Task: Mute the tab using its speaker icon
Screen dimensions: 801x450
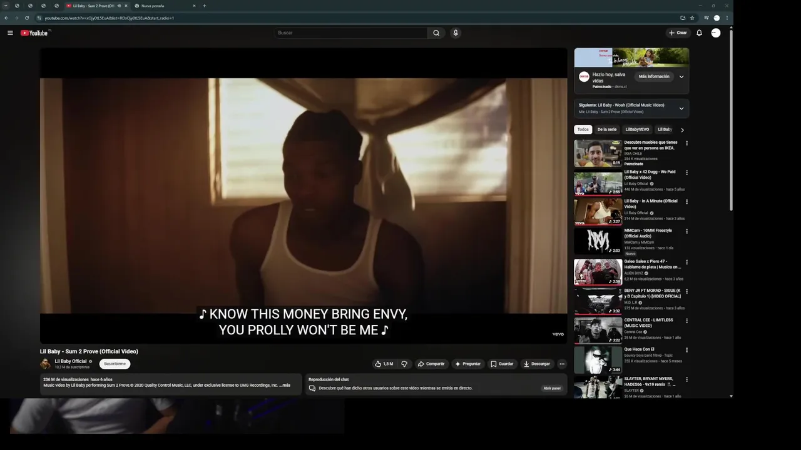Action: [x=119, y=6]
